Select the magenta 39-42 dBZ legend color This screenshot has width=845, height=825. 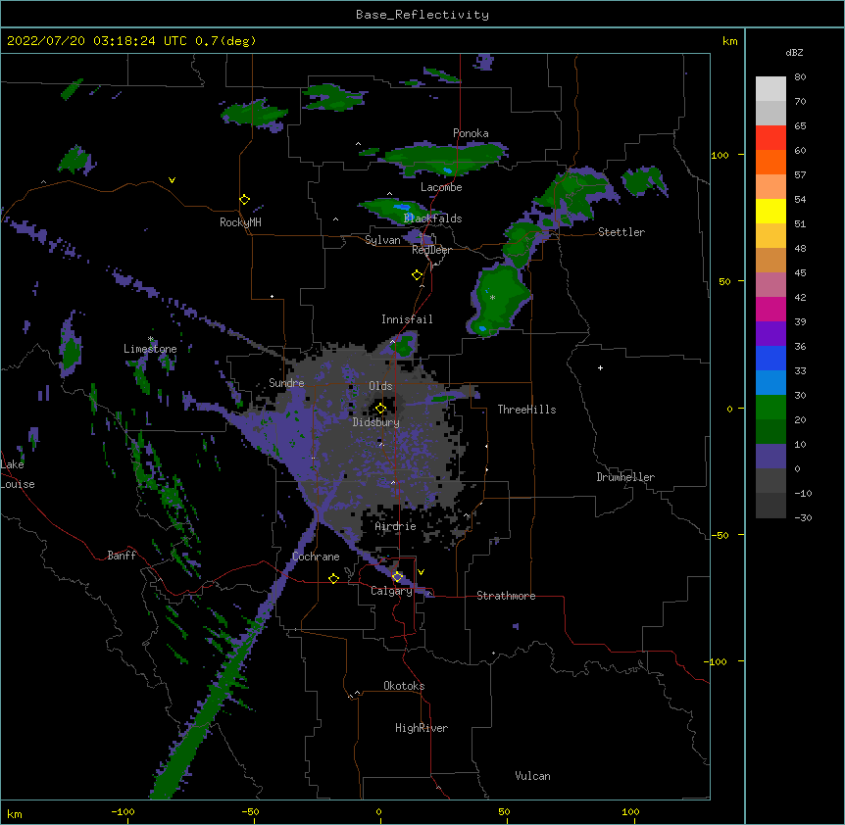(x=770, y=309)
